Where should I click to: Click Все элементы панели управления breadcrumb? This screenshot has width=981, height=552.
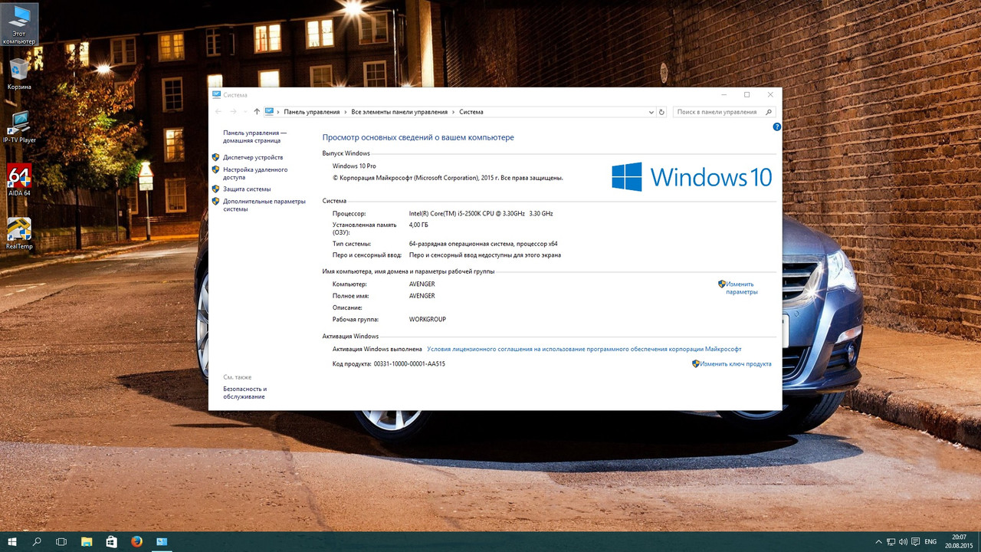(x=399, y=112)
